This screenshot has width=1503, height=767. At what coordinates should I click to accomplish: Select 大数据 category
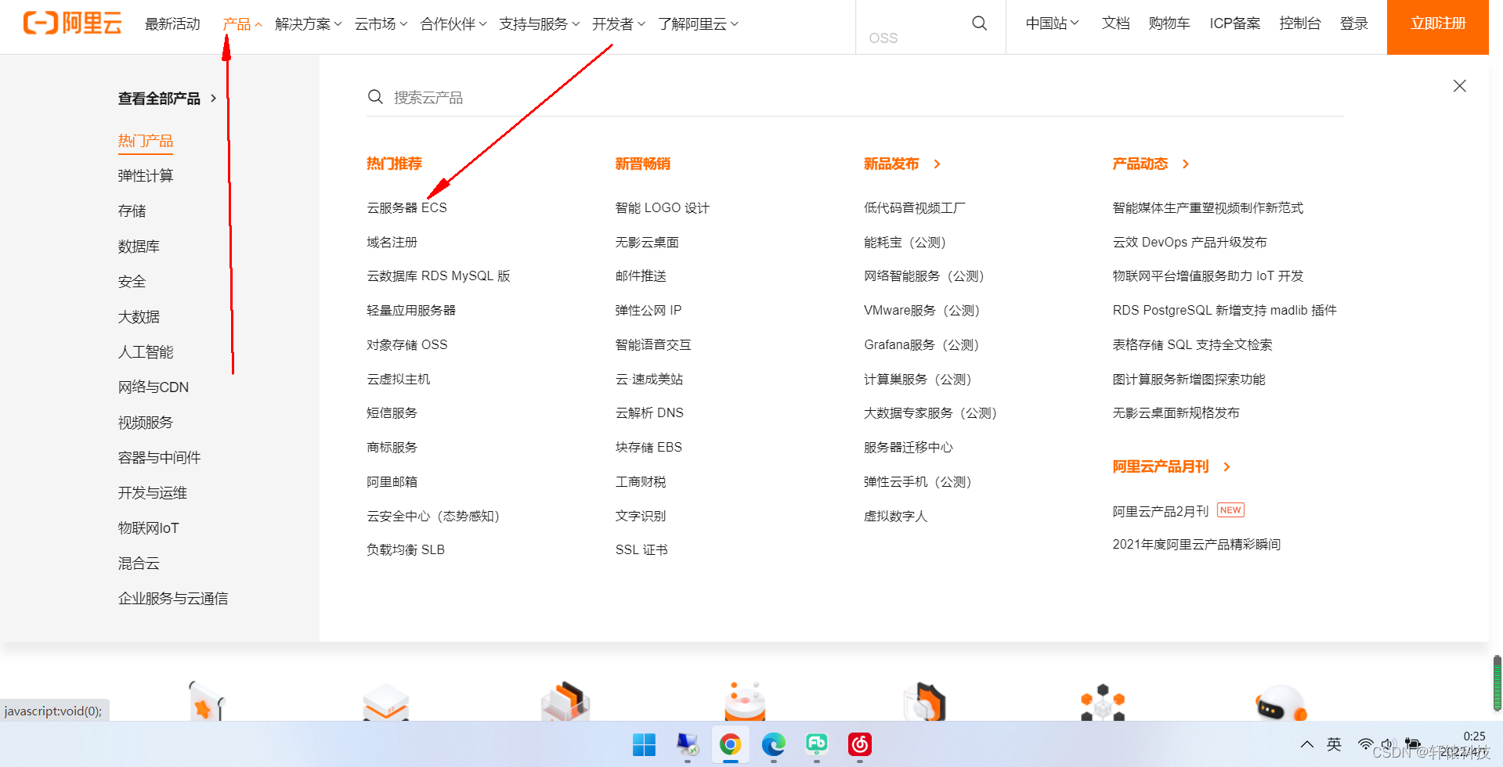(139, 317)
